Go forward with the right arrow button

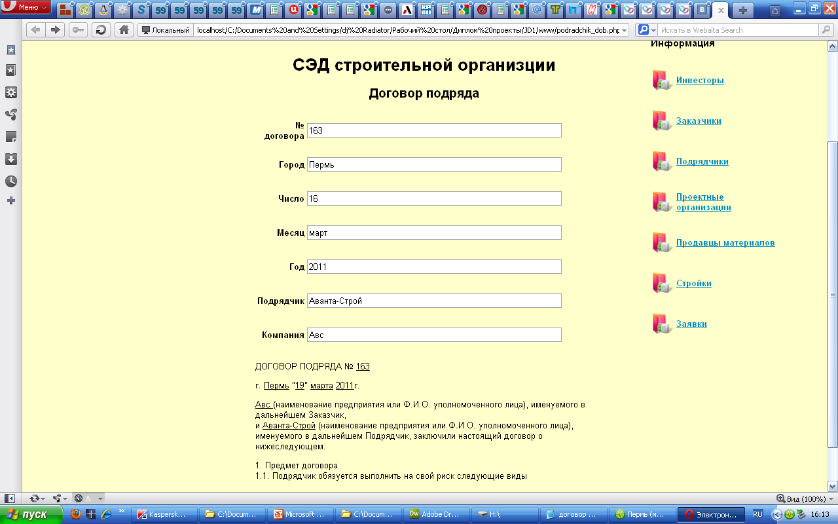(56, 30)
